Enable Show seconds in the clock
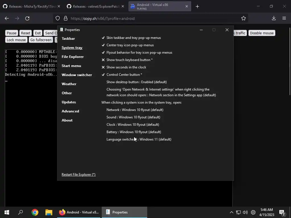Viewport: 291px width, 218px height. coord(124,67)
